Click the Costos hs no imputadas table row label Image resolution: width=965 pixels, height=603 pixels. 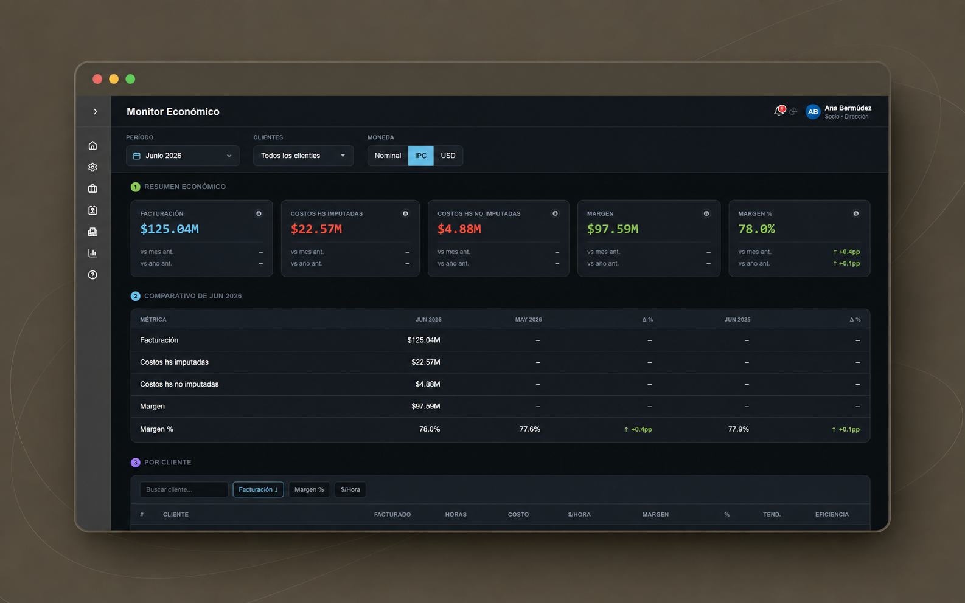[x=179, y=384]
